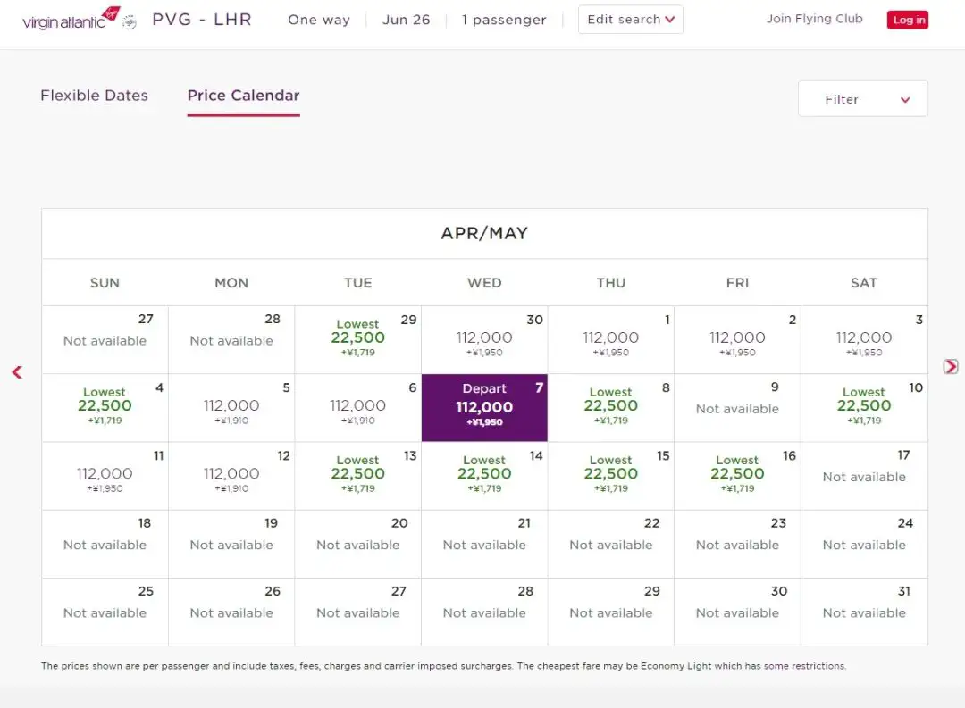Viewport: 965px width, 708px height.
Task: Pick May 4 lowest fare
Action: [x=105, y=406]
